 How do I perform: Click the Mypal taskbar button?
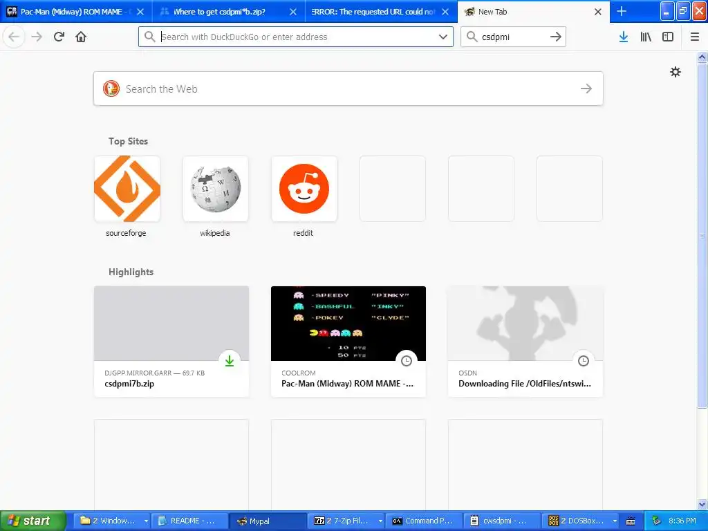pos(268,521)
